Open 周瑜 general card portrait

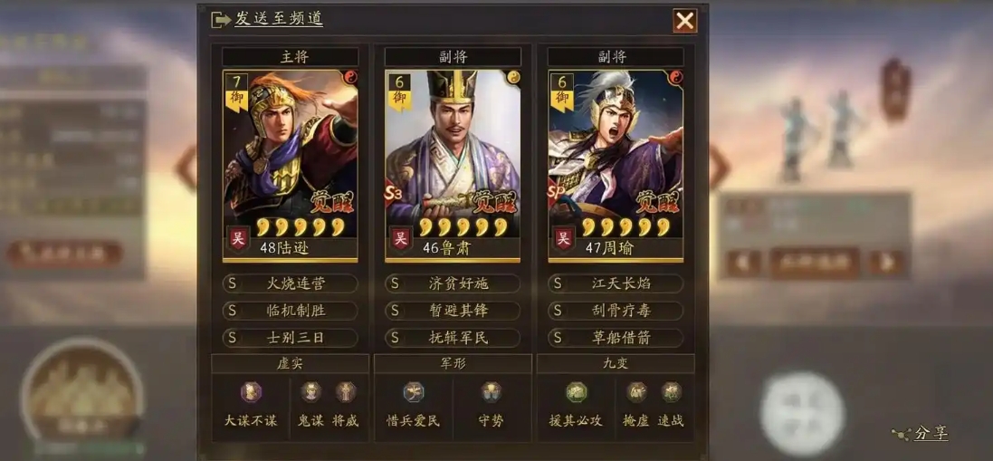coord(616,166)
